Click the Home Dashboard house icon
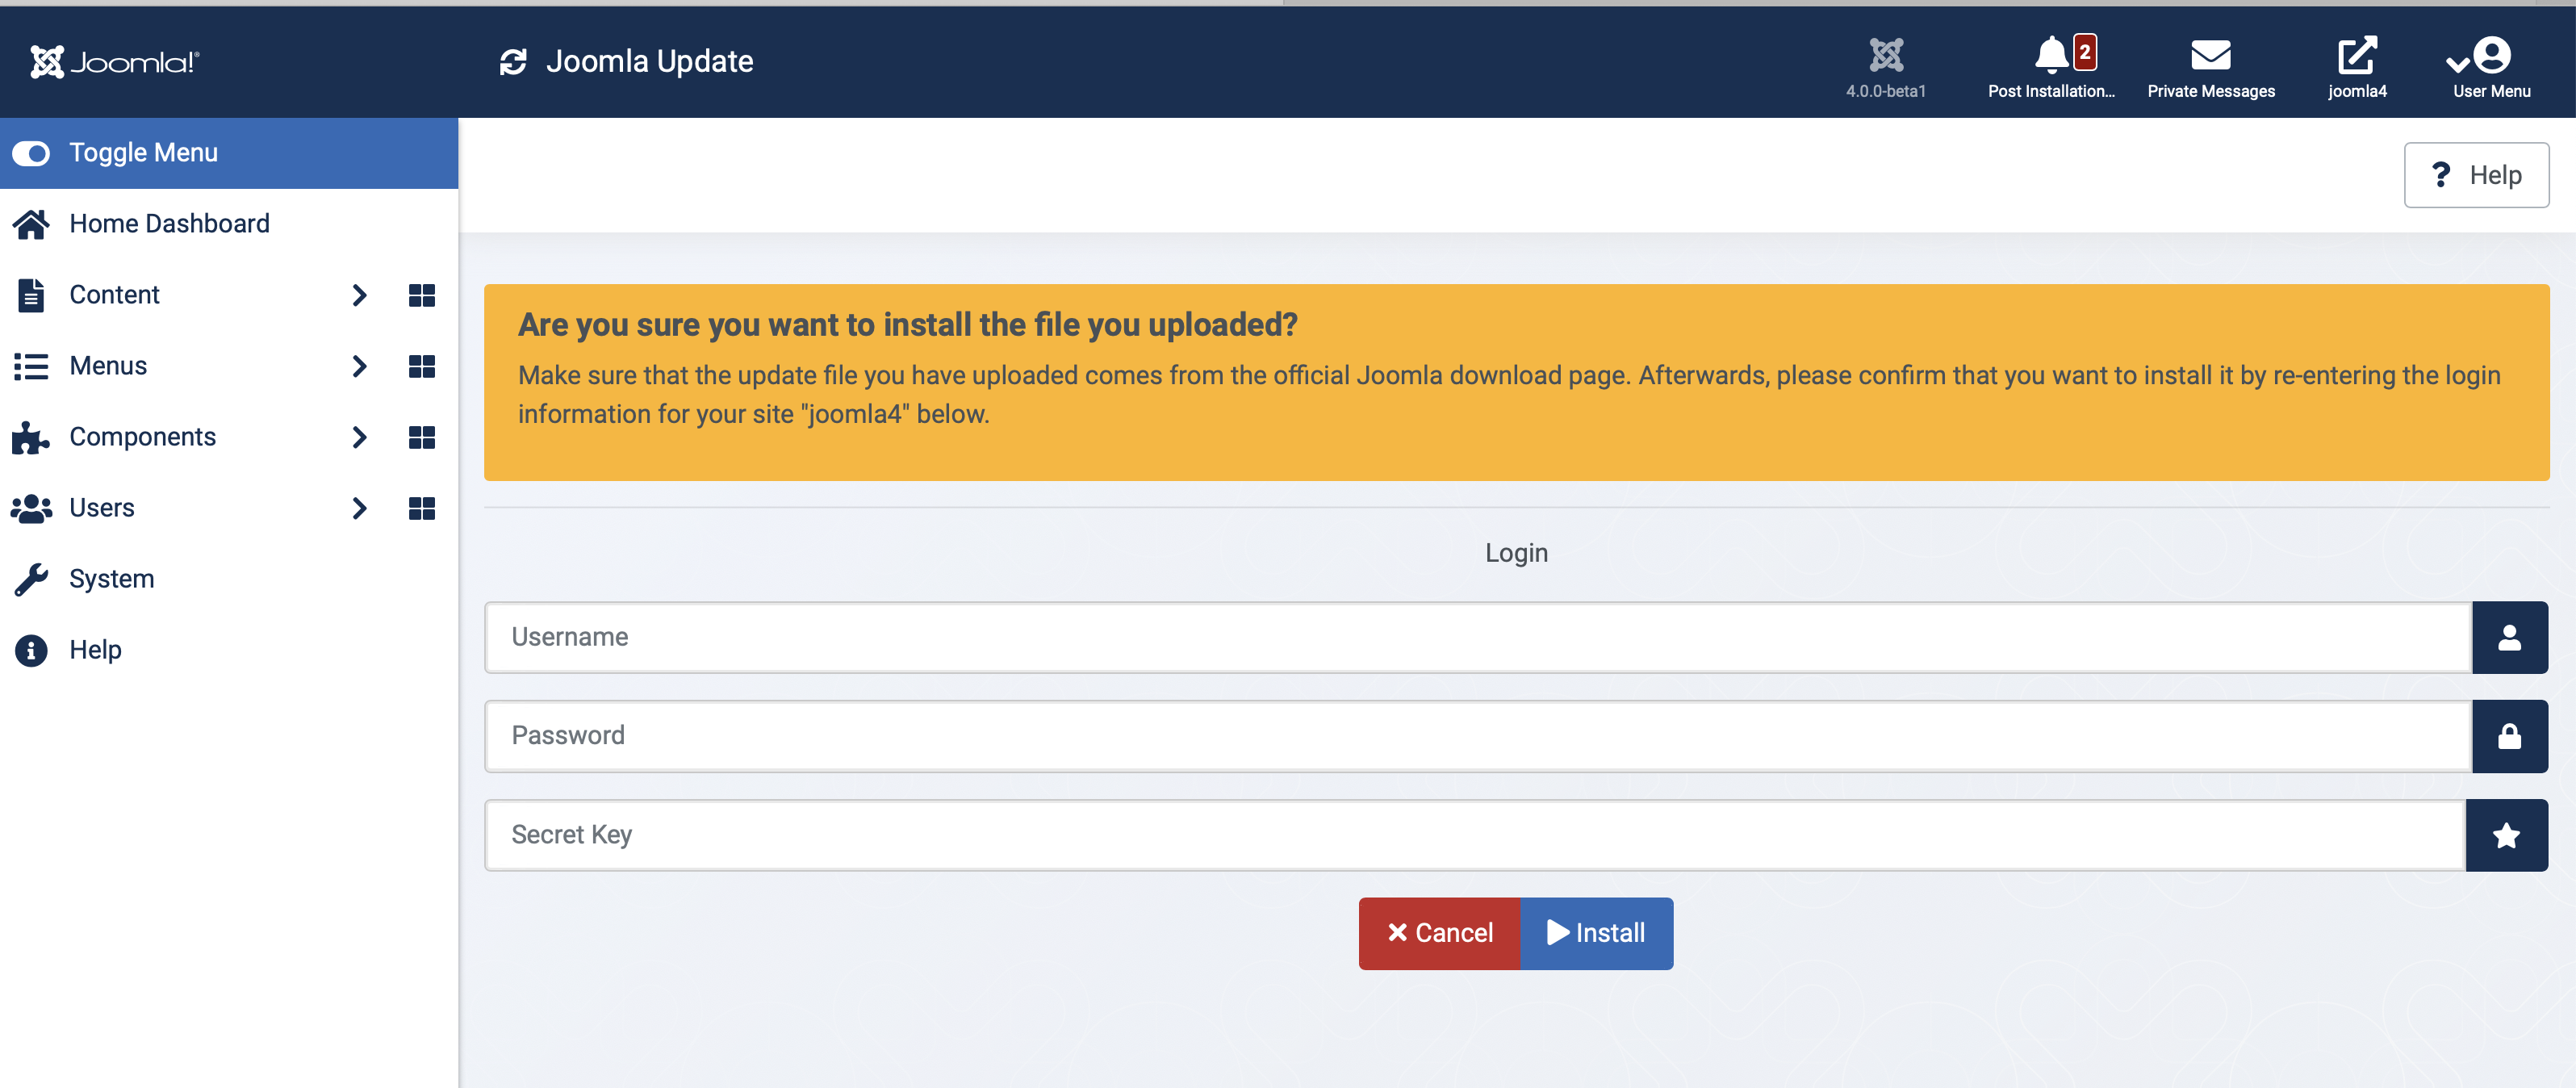Image resolution: width=2576 pixels, height=1088 pixels. (31, 224)
